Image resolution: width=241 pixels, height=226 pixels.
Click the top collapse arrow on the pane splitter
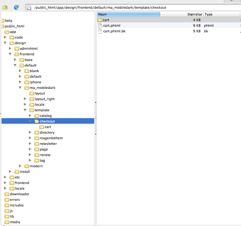tap(95, 102)
